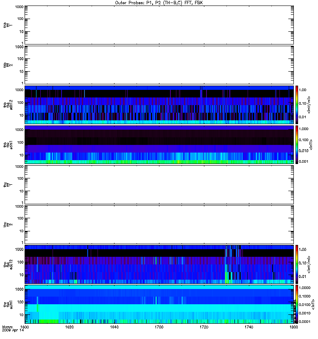The width and height of the screenshot is (318, 339).
Task: Select the empty thb fff 1 panel
Action: tap(159, 25)
